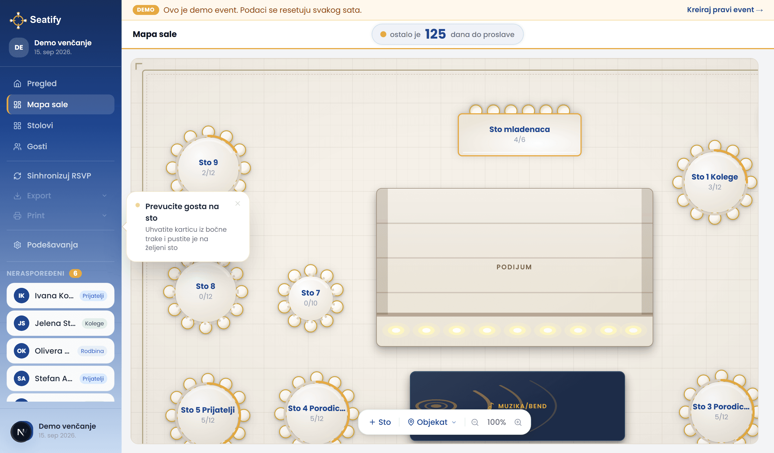Select Sto 1 Kolege table
Image resolution: width=774 pixels, height=453 pixels.
714,182
